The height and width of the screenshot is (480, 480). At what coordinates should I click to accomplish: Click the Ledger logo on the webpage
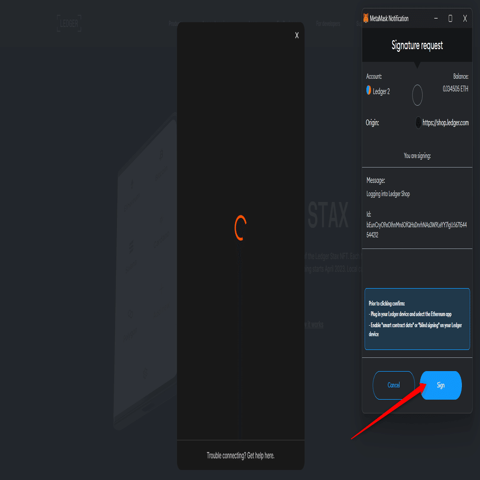pos(69,23)
